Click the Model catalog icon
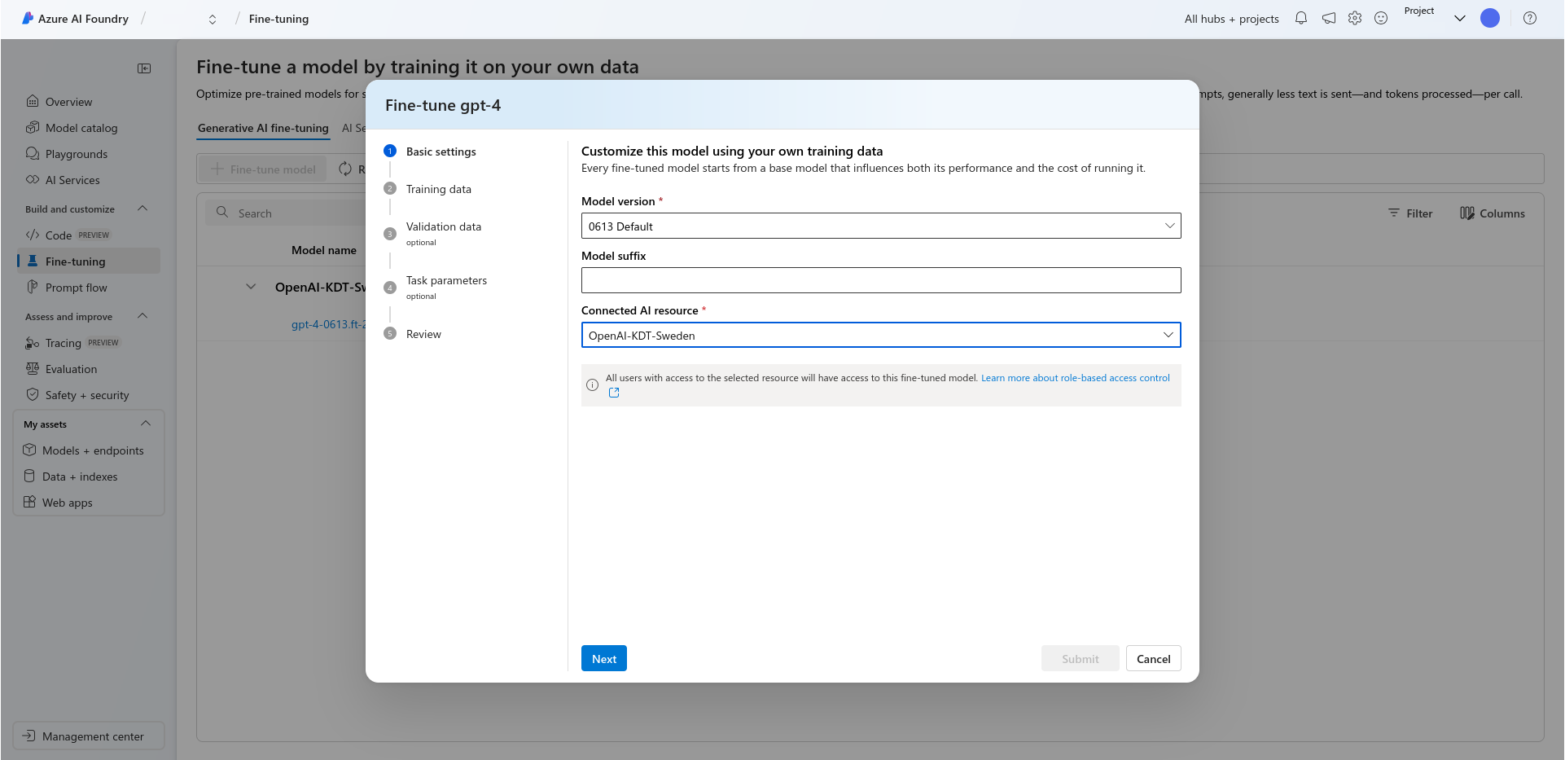 coord(33,127)
